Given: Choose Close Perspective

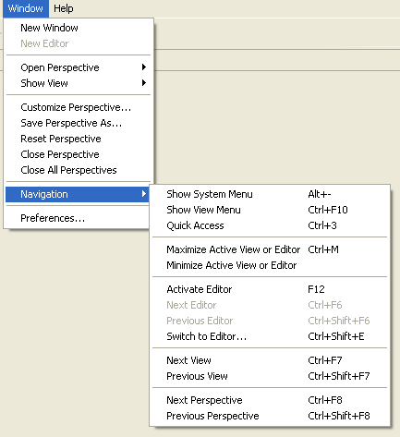Looking at the screenshot, I should (79, 154).
